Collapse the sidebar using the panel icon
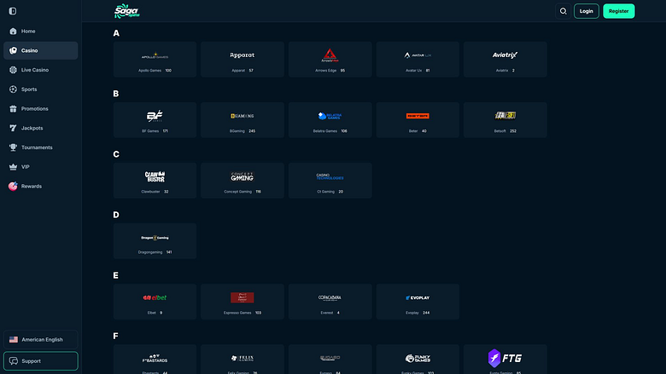The height and width of the screenshot is (374, 666). pyautogui.click(x=13, y=11)
